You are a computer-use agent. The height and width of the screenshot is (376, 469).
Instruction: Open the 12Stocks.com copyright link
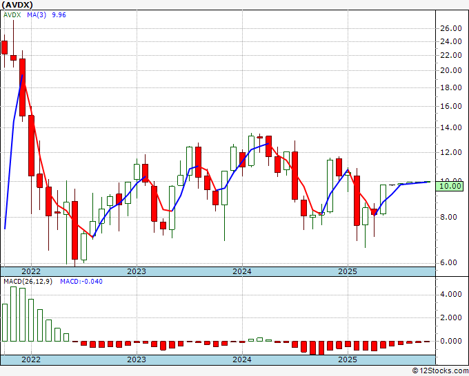point(440,371)
